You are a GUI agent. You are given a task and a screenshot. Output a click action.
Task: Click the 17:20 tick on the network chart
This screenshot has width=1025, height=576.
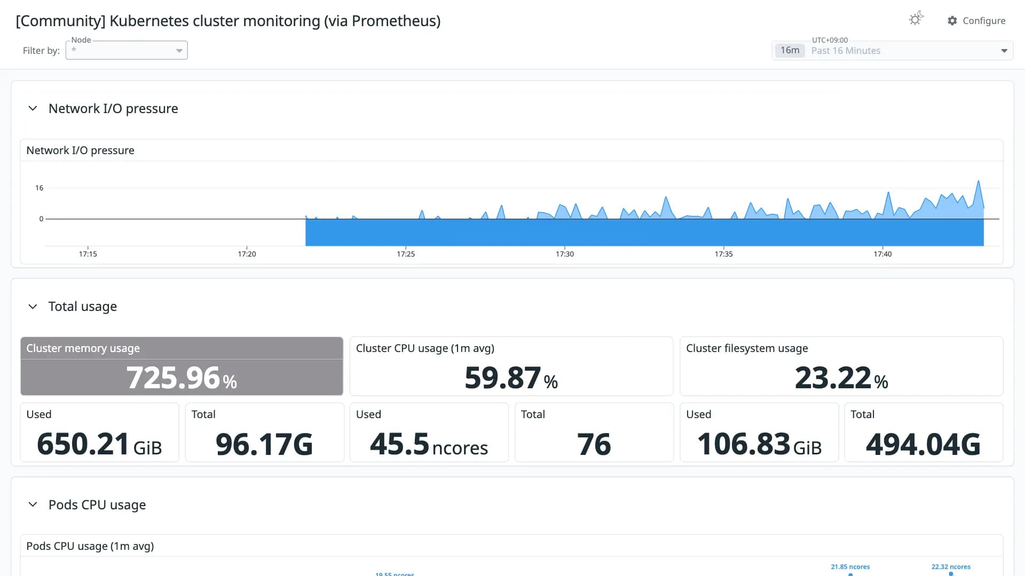[247, 254]
